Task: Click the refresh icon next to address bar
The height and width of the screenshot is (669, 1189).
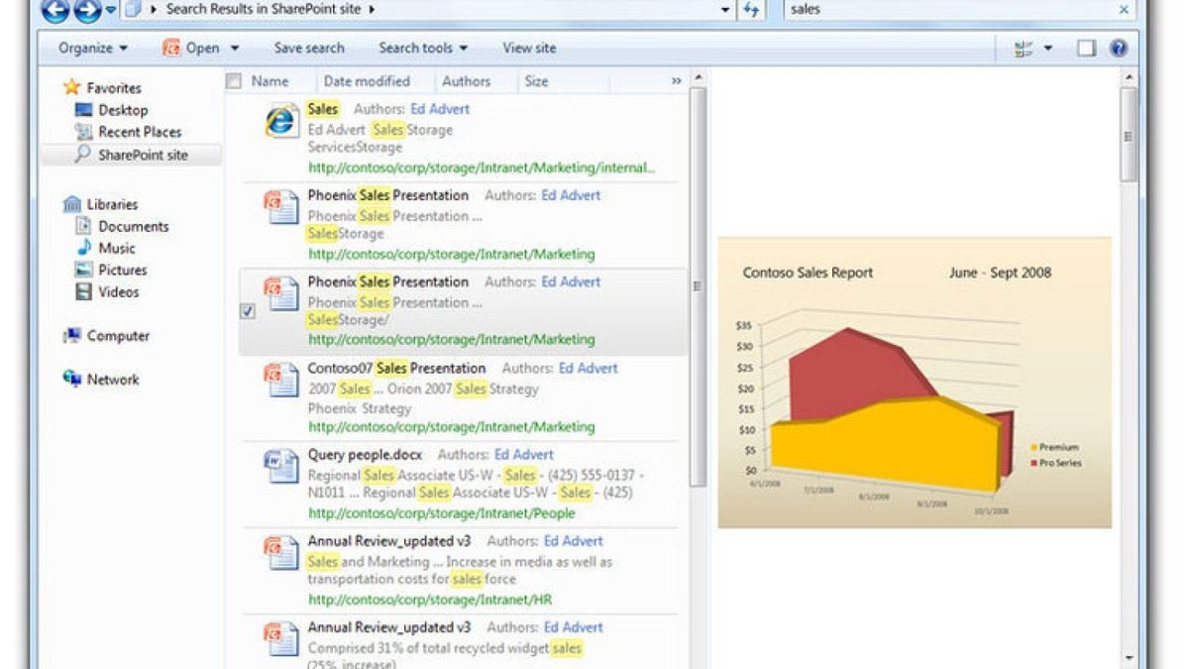Action: coord(751,10)
